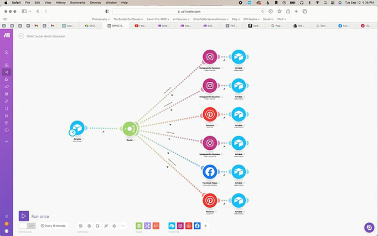Open the three-dot More controls menu
Viewport: 378px width, 236px height.
click(123, 226)
